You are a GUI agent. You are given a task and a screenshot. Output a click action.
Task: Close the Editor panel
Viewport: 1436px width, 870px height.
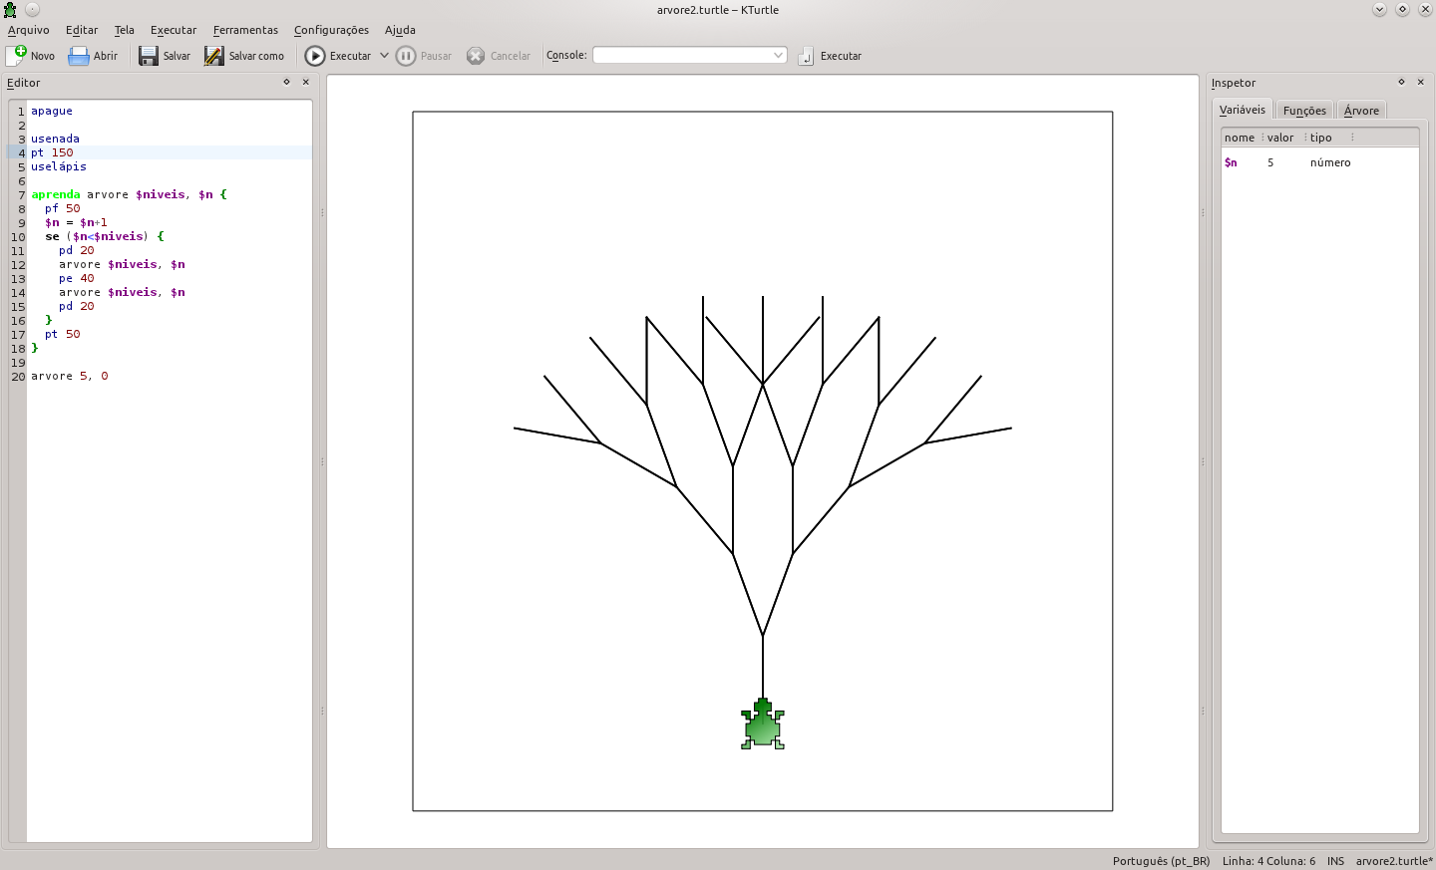(x=306, y=82)
